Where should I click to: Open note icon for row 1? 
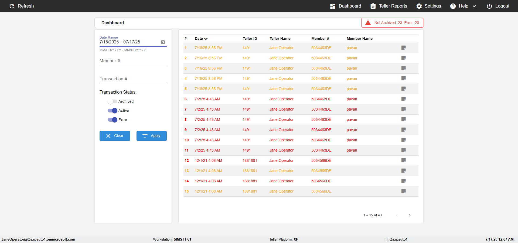403,48
